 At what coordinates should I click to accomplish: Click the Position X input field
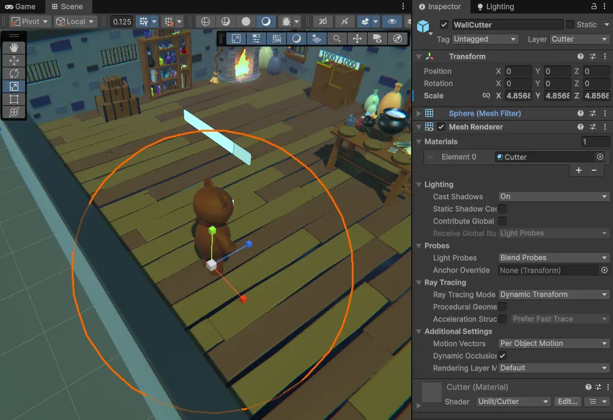[518, 71]
